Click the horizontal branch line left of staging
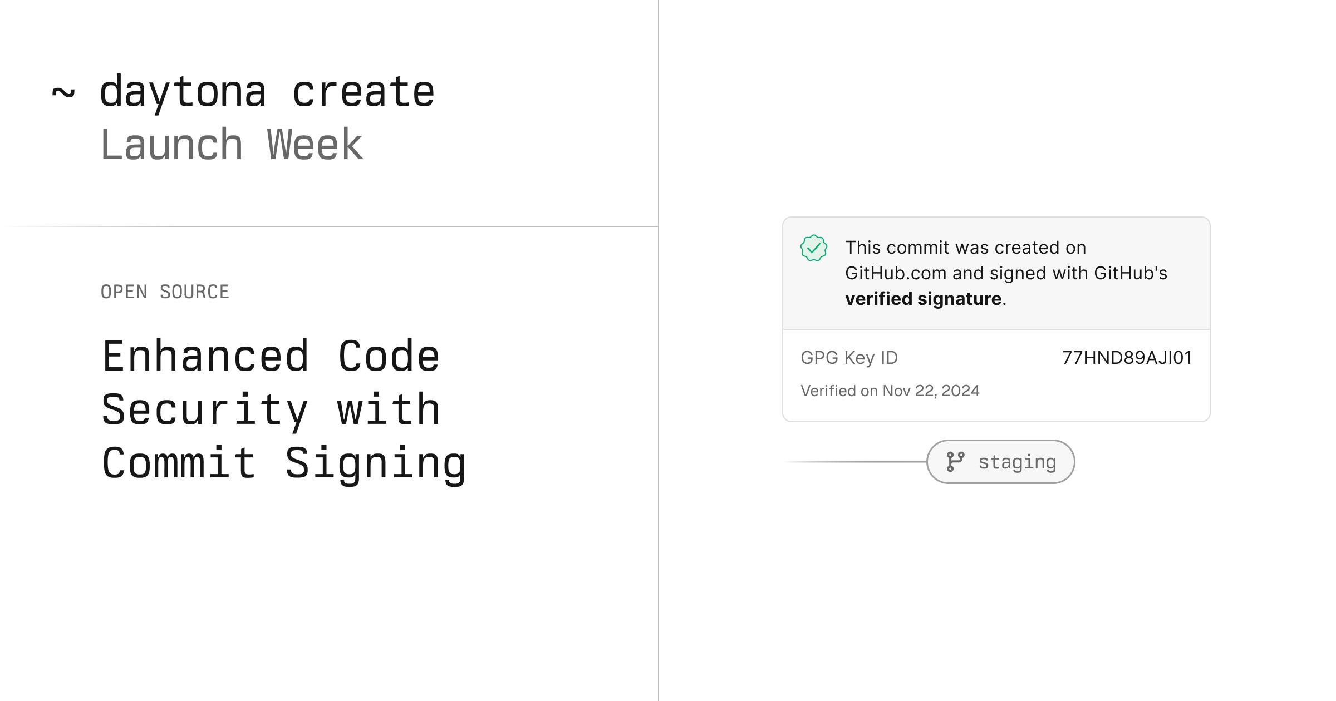Screen dimensions: 1336x701 coord(855,462)
